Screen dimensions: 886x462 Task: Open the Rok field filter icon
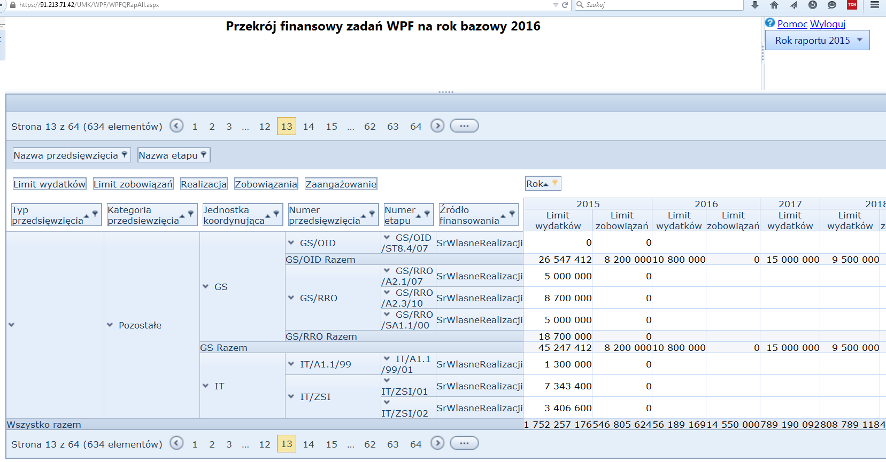coord(555,183)
